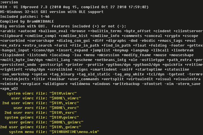This screenshot has height=135, width=203.
Task: Click the user vimrc path "$HOME\_vimrc"
Action: tap(65, 98)
